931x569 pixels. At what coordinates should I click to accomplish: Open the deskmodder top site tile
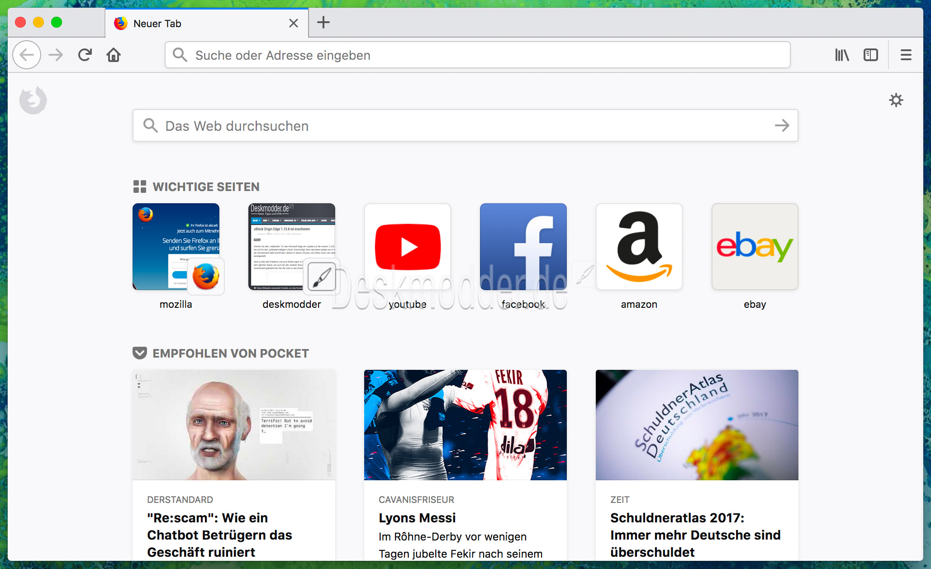click(292, 247)
